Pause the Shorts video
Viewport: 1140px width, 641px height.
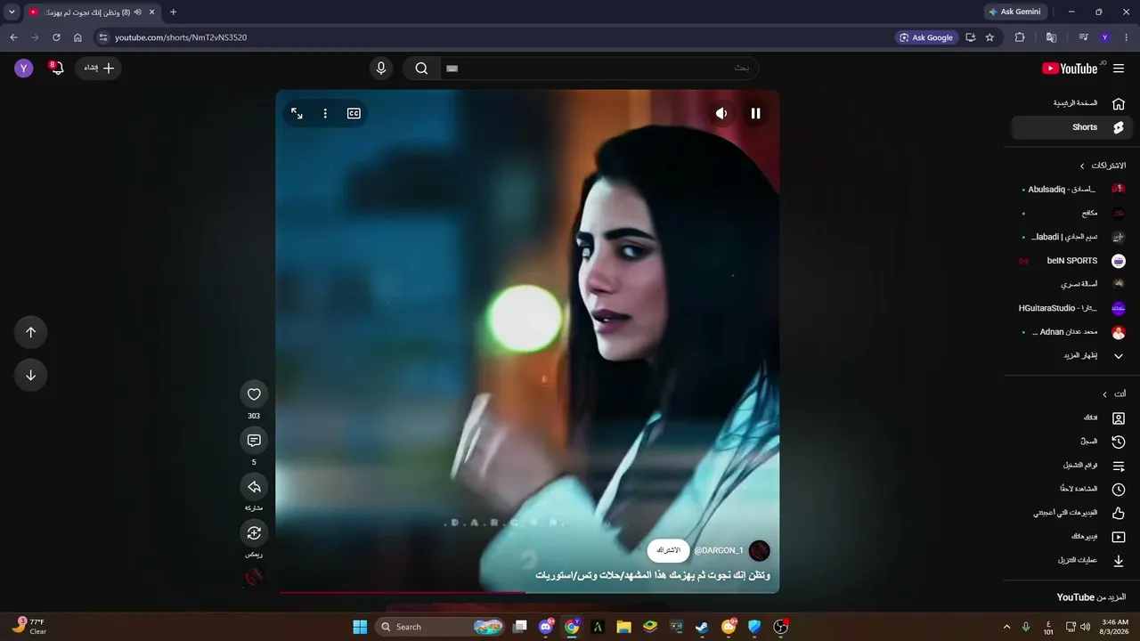tap(755, 113)
